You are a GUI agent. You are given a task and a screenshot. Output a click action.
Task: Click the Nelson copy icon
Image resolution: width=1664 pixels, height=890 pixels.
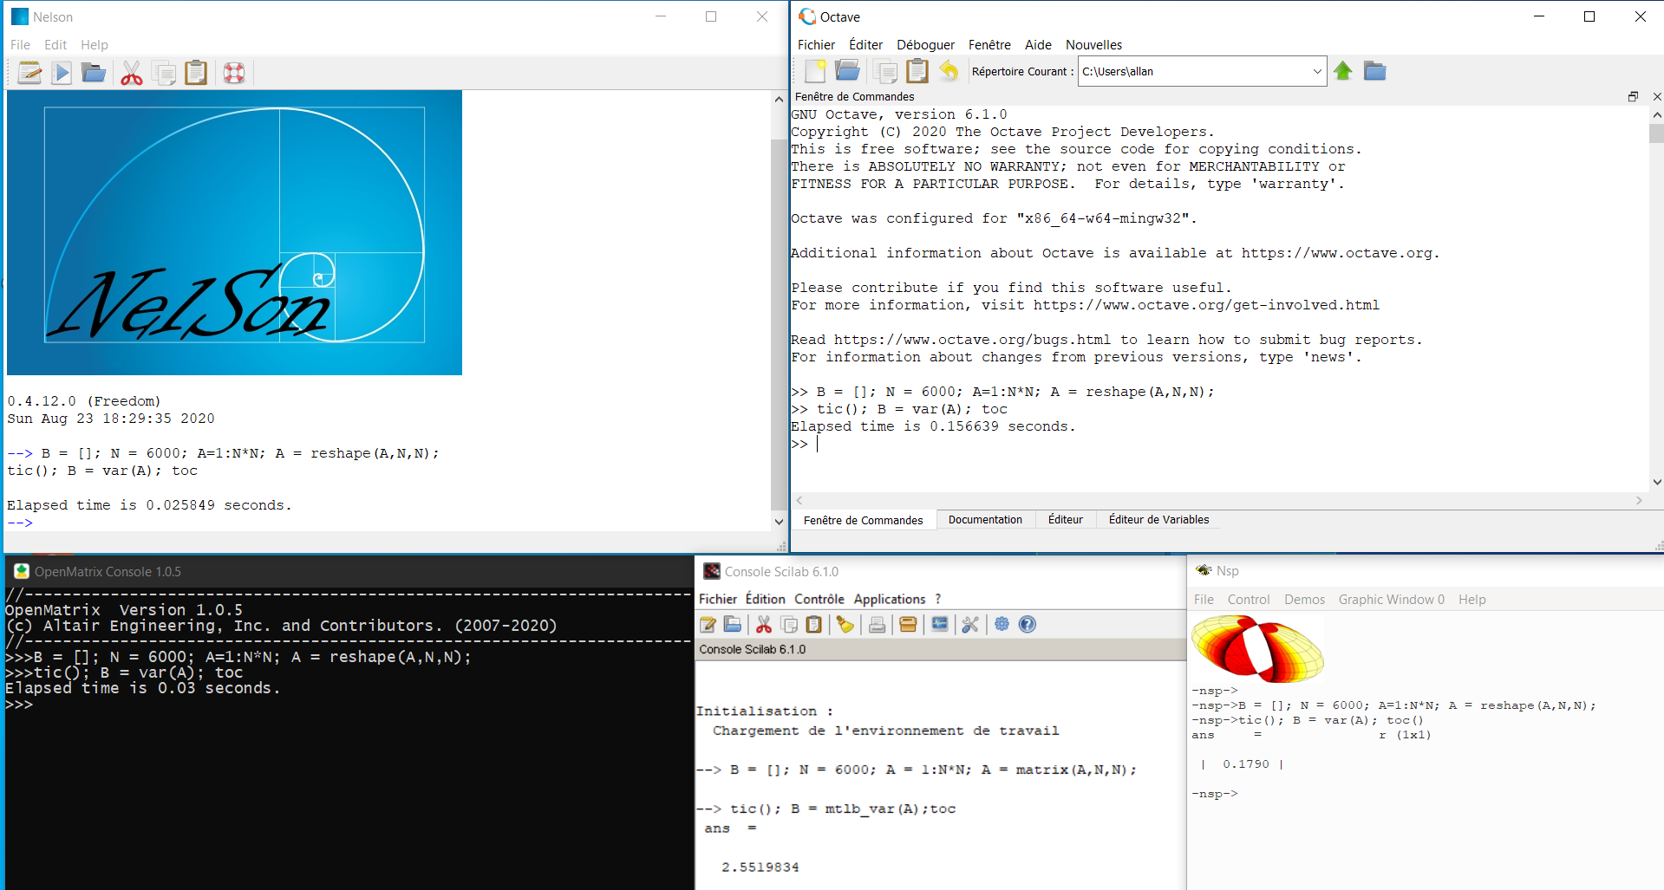tap(164, 73)
